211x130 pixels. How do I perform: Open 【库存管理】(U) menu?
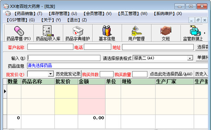point(62,13)
